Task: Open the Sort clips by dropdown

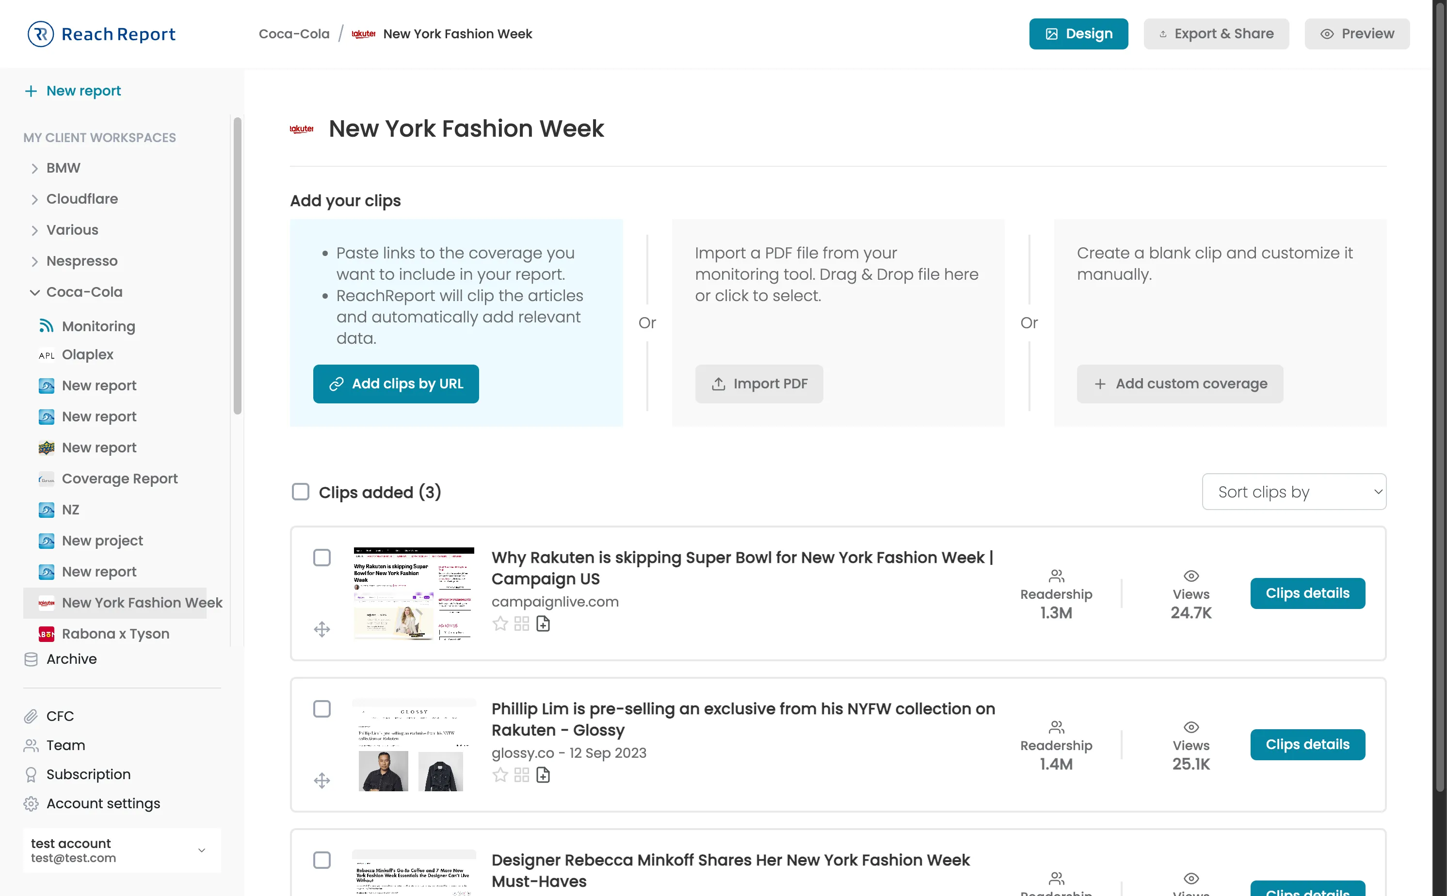Action: tap(1294, 492)
